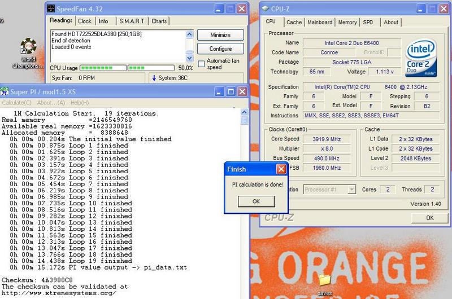This screenshot has width=452, height=299.
Task: Click Core Speed value 3919.9 MHz
Action: pyautogui.click(x=327, y=139)
